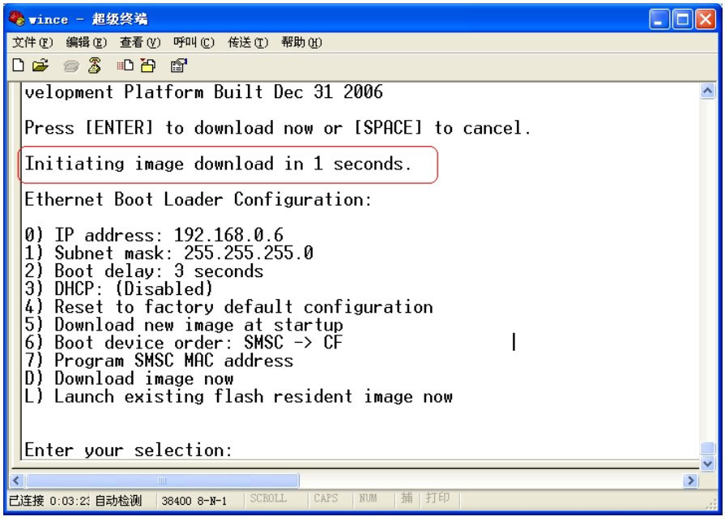The image size is (725, 521).
Task: Open the 文件(F) menu
Action: point(32,42)
